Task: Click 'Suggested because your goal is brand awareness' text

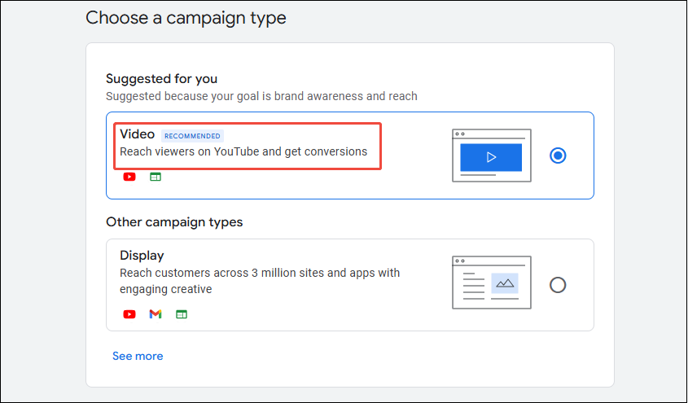Action: pyautogui.click(x=261, y=96)
